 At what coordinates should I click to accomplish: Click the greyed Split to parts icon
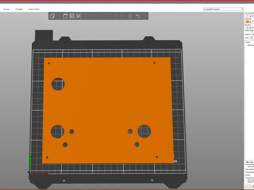point(122,16)
